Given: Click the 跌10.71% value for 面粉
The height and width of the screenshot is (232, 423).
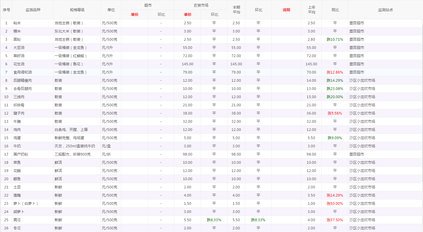Looking at the screenshot, I should (335, 39).
